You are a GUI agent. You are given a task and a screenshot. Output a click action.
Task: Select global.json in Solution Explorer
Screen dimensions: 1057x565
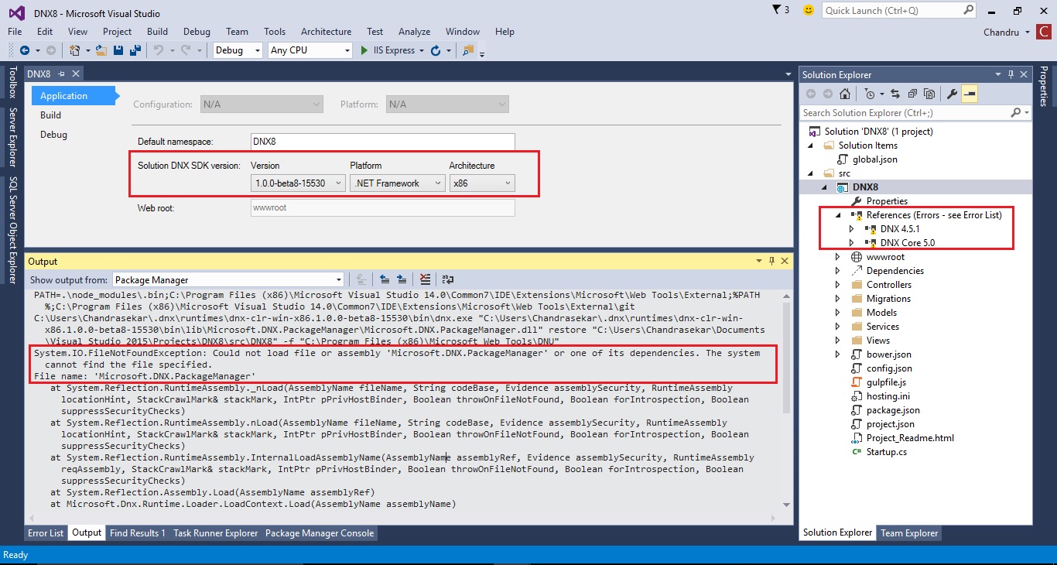pyautogui.click(x=874, y=159)
